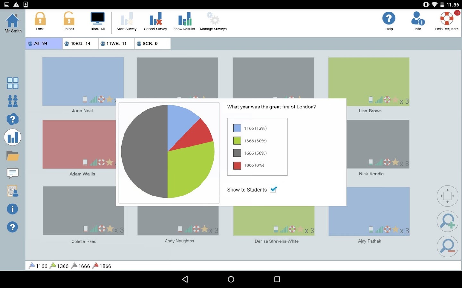Open the folder icon in sidebar

click(13, 156)
